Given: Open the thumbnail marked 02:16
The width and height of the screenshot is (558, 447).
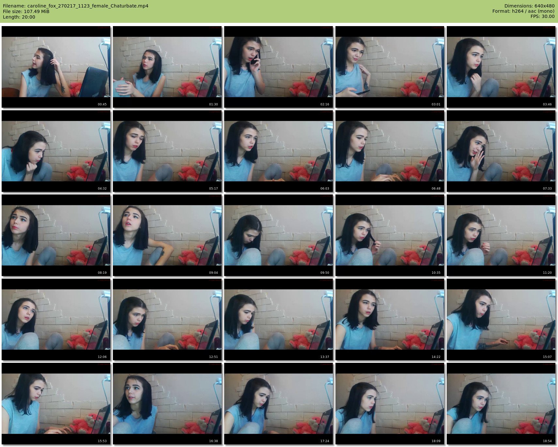Looking at the screenshot, I should coord(278,67).
